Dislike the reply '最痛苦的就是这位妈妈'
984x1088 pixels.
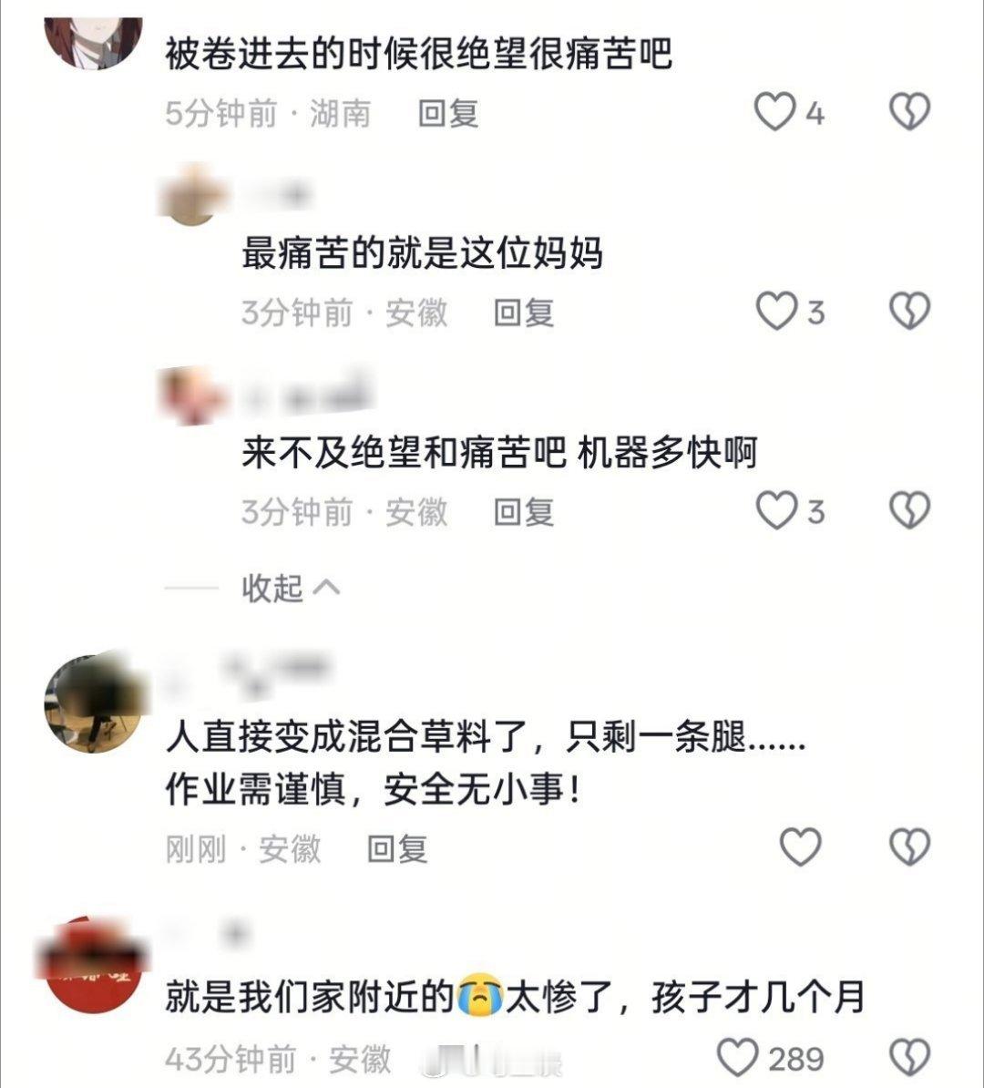[x=910, y=311]
